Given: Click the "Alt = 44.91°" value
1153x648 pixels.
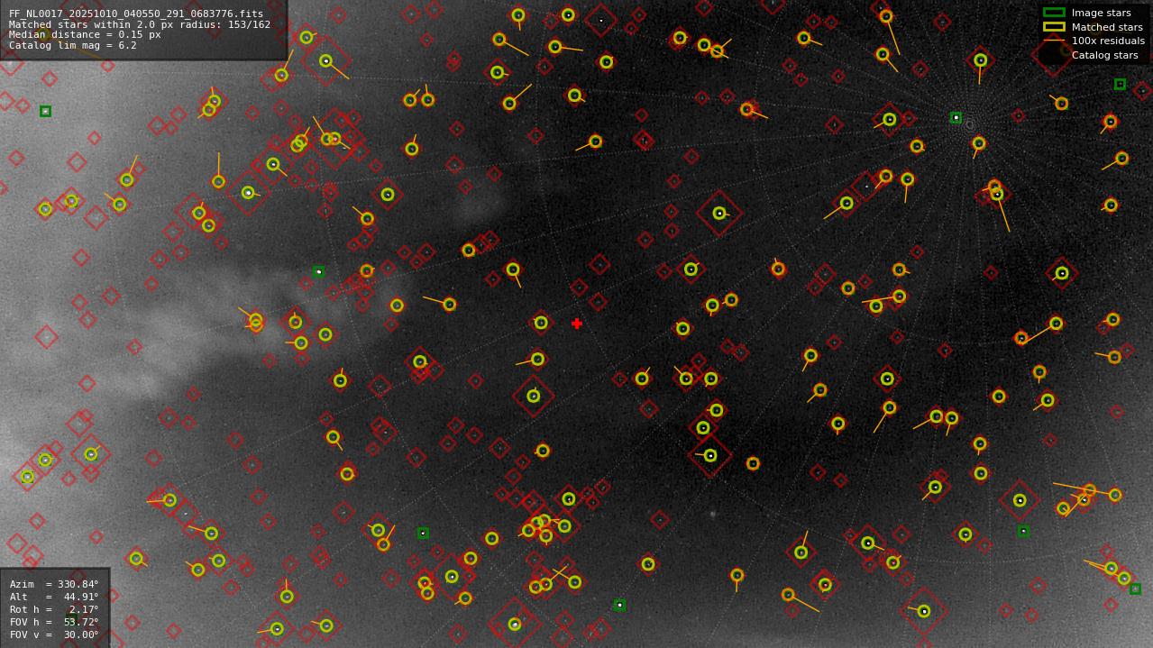Looking at the screenshot, I should (x=54, y=597).
